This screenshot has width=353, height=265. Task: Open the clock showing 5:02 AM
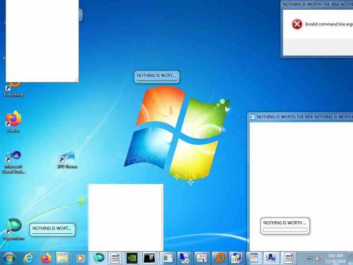point(335,258)
